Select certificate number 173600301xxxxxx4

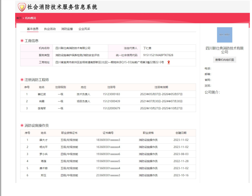pyautogui.click(x=108, y=168)
